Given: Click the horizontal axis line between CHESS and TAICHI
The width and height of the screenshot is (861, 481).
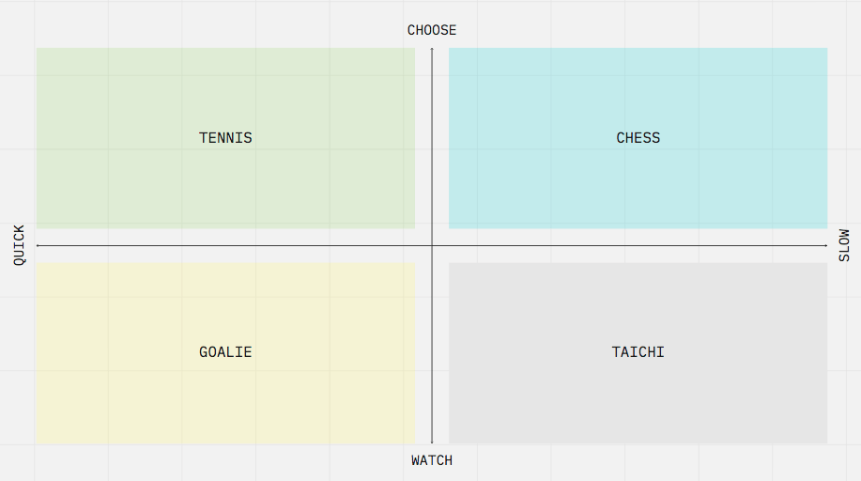Looking at the screenshot, I should [x=638, y=245].
